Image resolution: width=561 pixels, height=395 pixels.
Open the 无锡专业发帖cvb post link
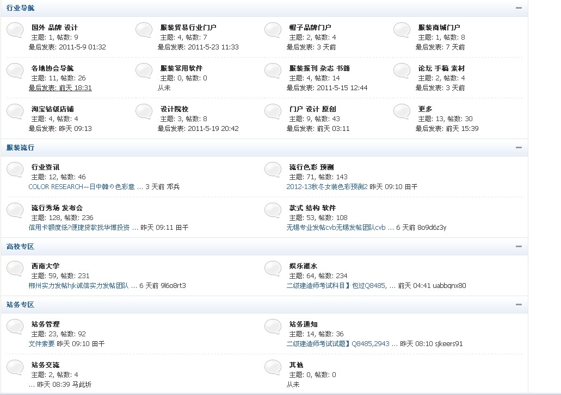tap(340, 228)
